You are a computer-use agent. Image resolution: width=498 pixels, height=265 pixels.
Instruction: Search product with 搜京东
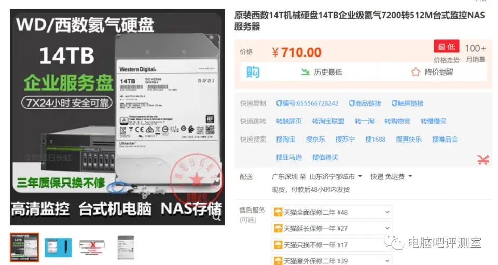coord(315,139)
